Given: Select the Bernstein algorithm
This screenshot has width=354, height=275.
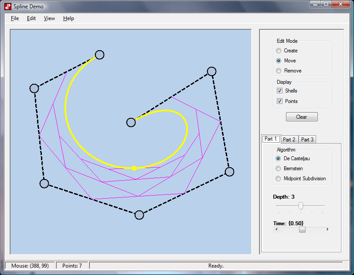Looking at the screenshot, I should tap(279, 168).
